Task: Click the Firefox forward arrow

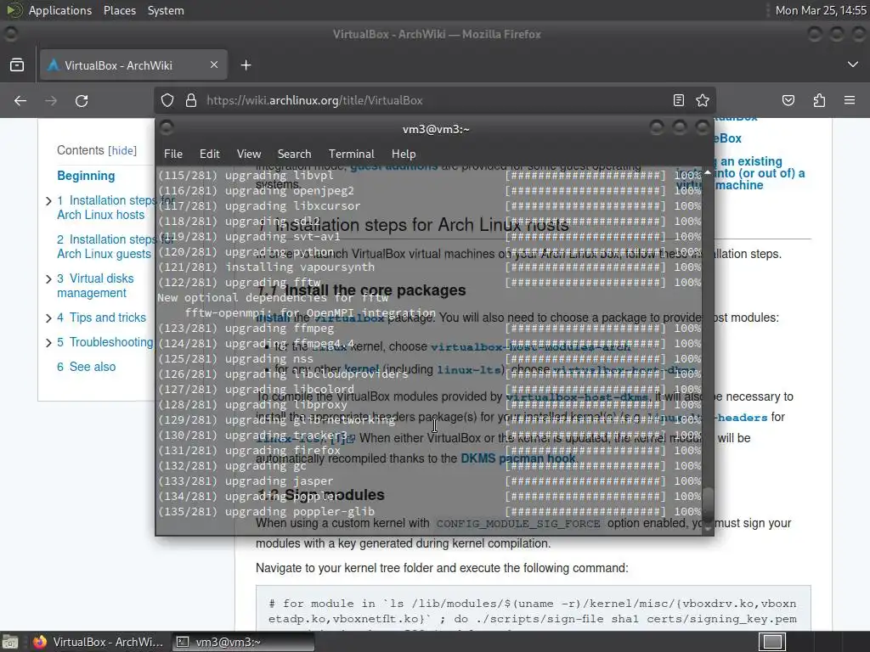Action: 51,100
